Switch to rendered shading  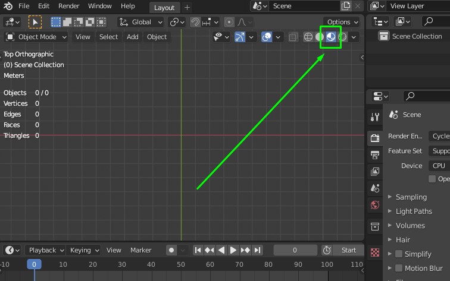342,37
